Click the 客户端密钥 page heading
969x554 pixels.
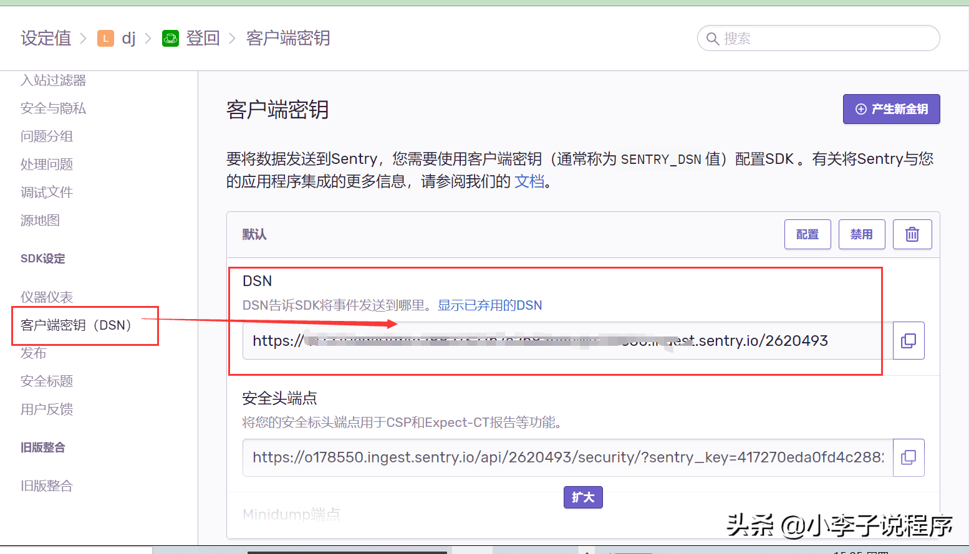[x=277, y=110]
